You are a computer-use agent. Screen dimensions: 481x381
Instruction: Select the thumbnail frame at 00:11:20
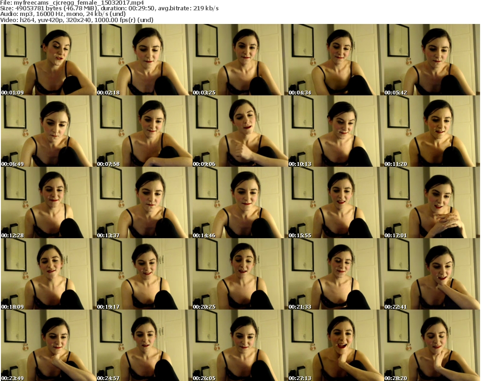(432, 131)
